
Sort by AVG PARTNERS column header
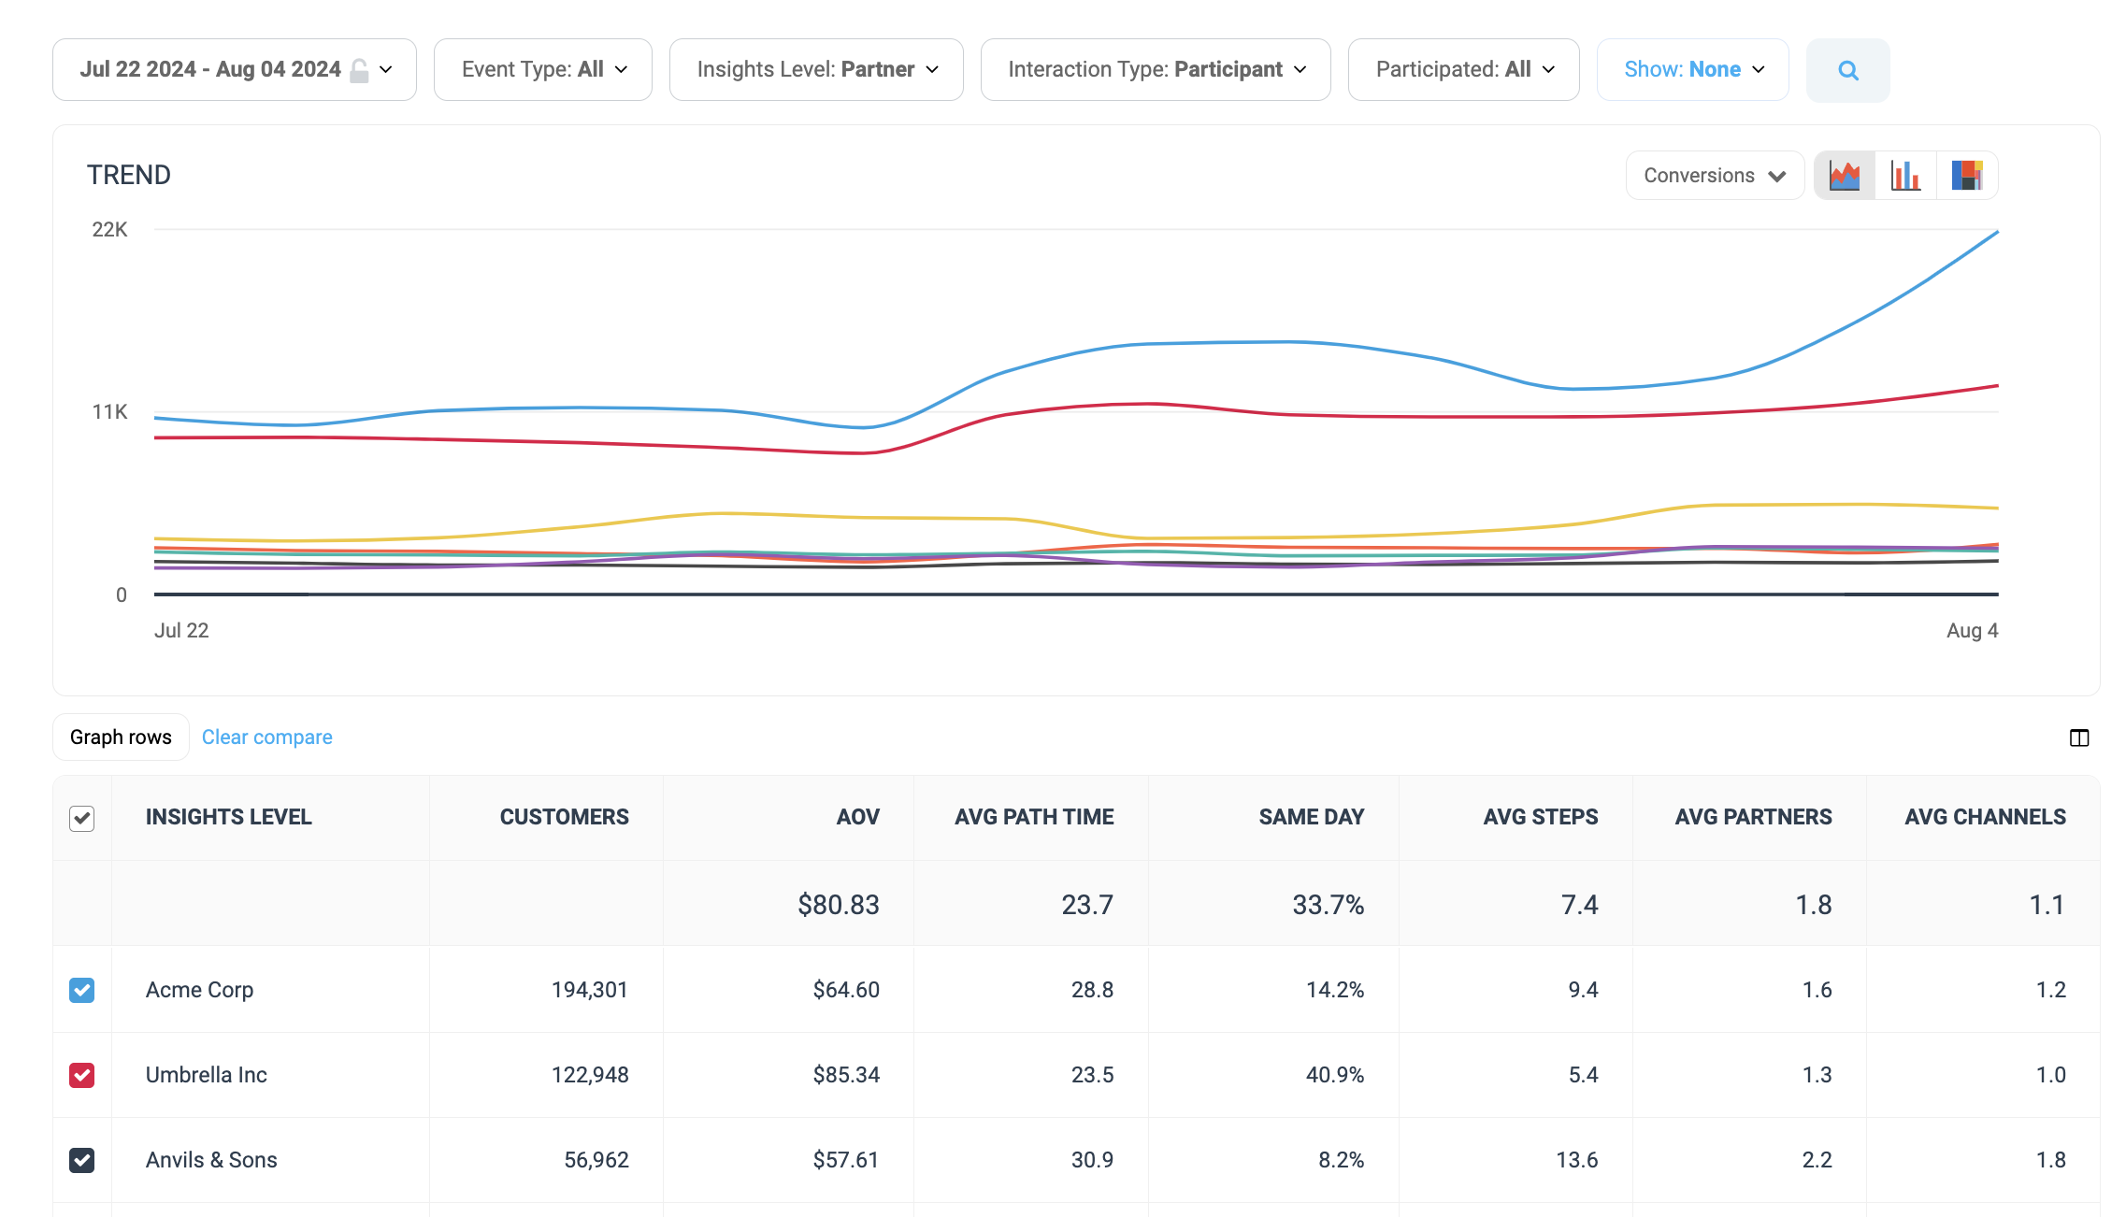pyautogui.click(x=1754, y=817)
